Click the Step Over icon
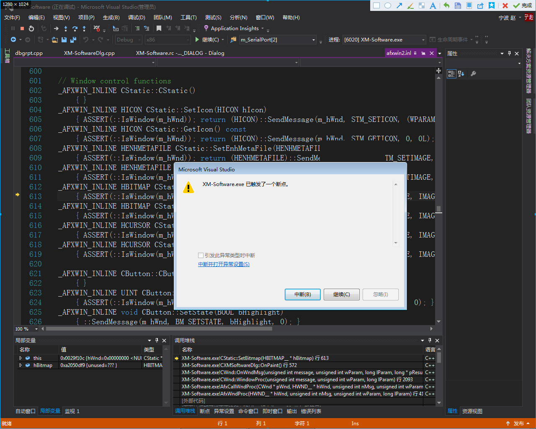 coord(75,28)
